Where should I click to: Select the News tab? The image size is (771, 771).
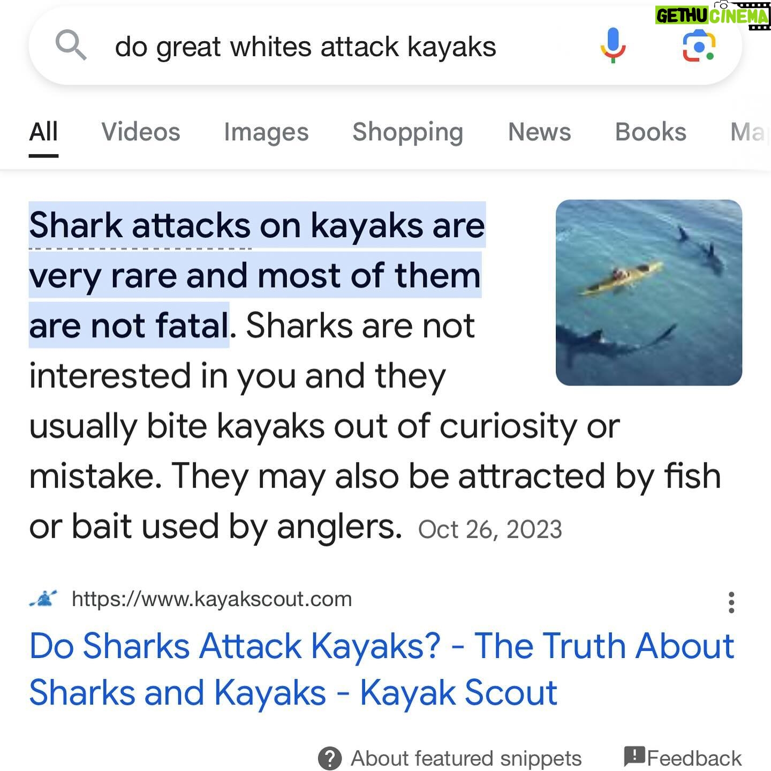tap(539, 132)
